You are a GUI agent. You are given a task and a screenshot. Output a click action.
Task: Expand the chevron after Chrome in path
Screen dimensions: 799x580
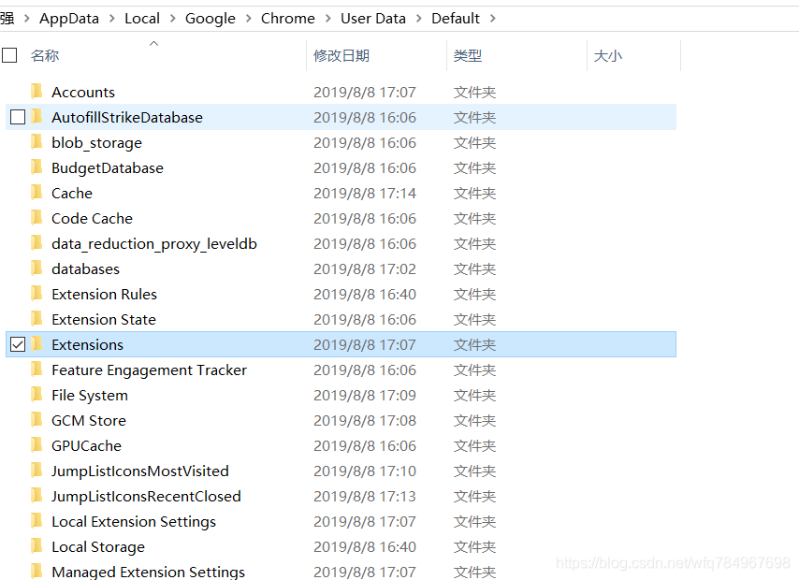(x=328, y=19)
